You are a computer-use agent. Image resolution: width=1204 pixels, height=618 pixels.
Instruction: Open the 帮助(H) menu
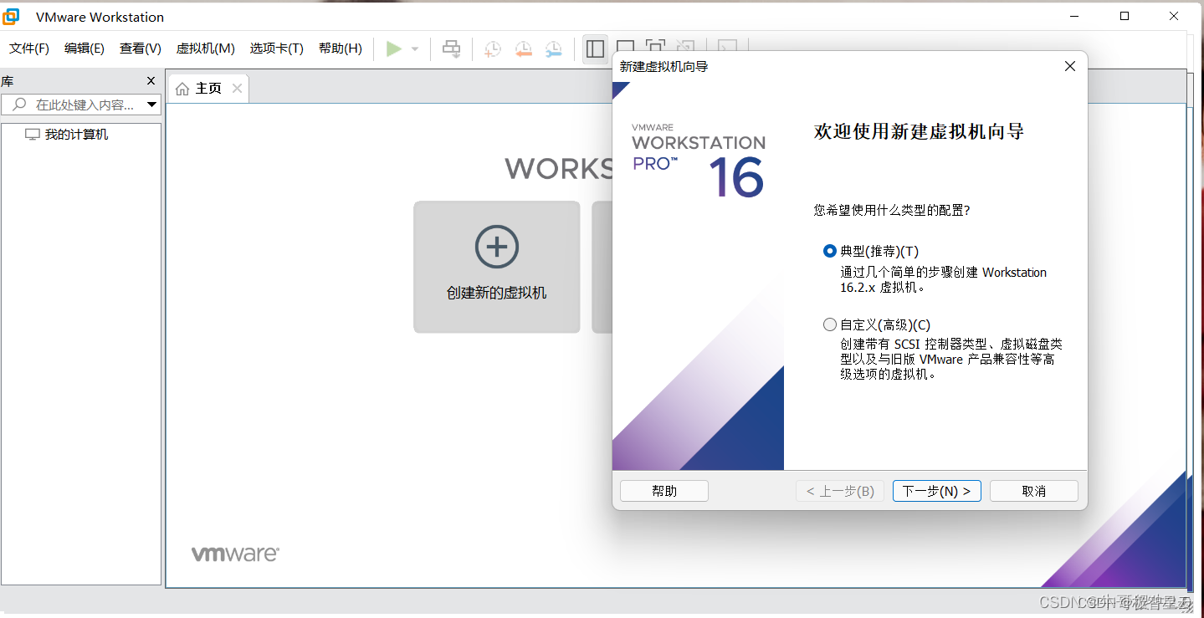[x=341, y=49]
